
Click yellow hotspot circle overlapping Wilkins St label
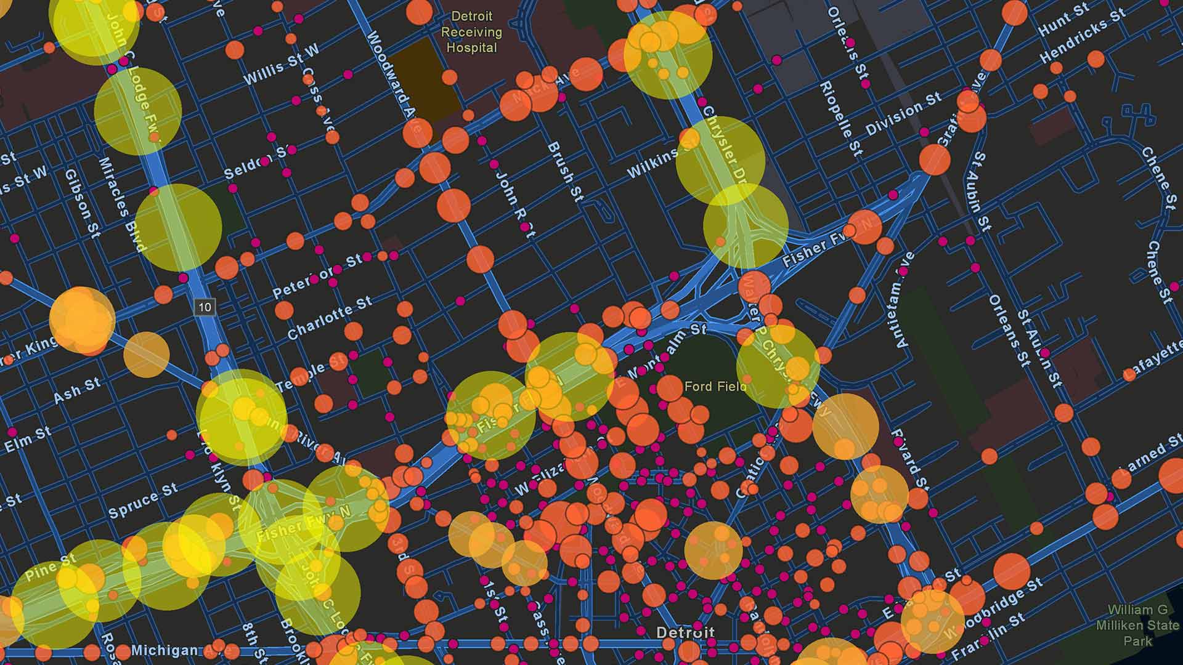tap(720, 159)
